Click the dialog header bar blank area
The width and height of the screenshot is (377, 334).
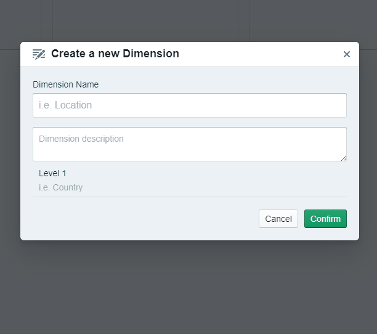pyautogui.click(x=259, y=54)
